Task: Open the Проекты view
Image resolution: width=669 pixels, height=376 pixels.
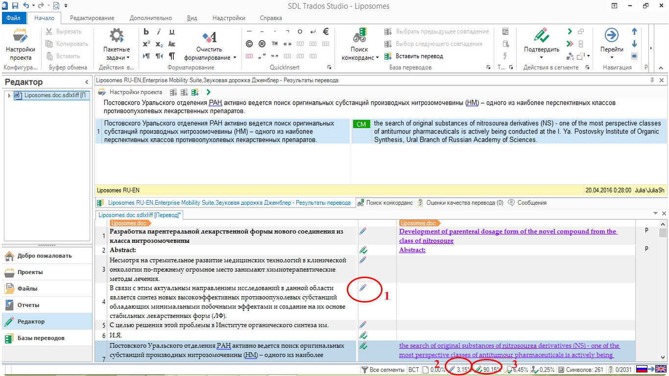Action: (x=47, y=272)
